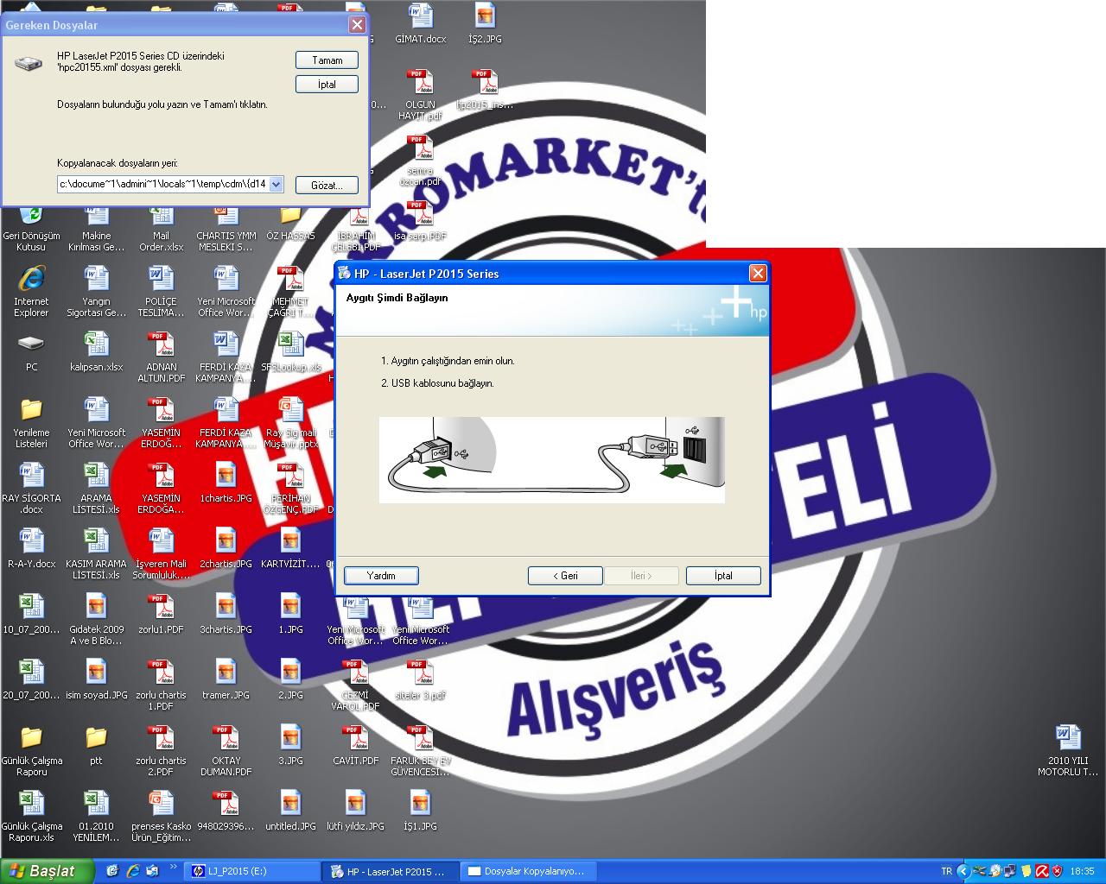Select the RAY SİGORTA.docx file icon
Screen dimensions: 1106x884
[x=31, y=475]
